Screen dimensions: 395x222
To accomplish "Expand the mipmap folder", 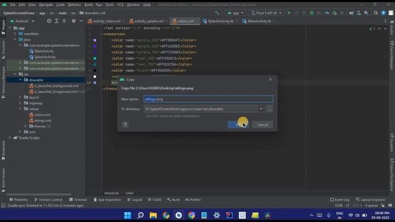I will pyautogui.click(x=20, y=103).
